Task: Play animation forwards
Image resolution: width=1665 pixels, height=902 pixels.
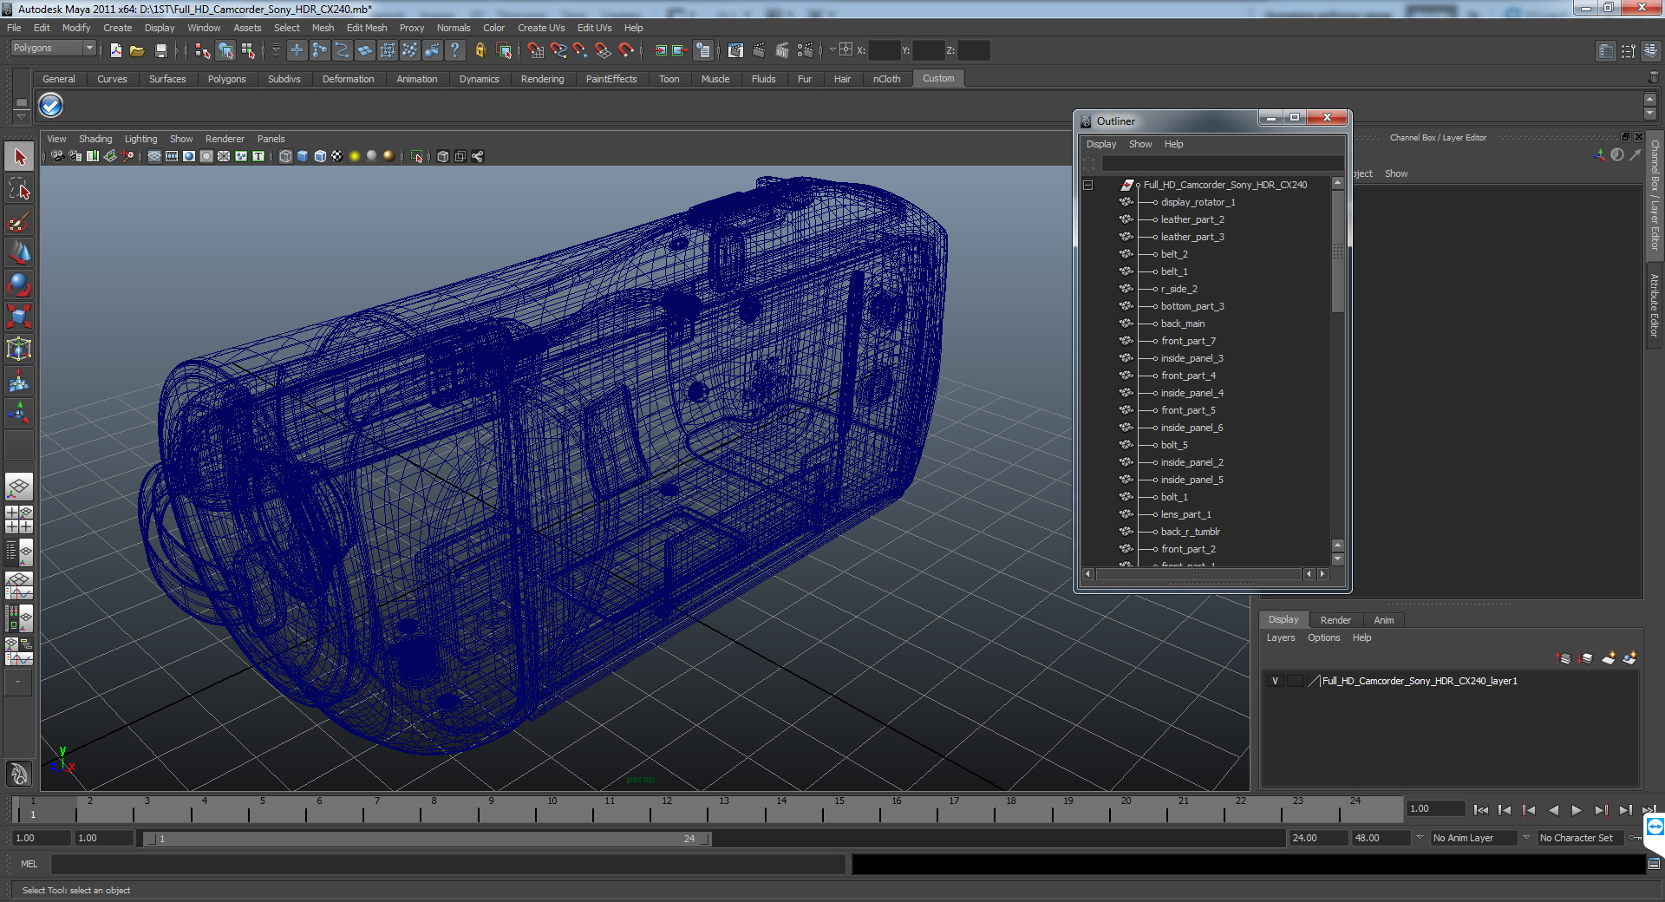Action: pyautogui.click(x=1577, y=810)
